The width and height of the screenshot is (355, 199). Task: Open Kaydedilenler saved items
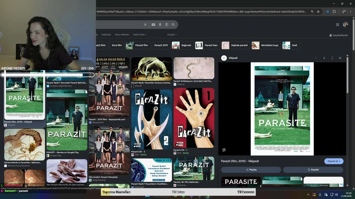tap(339, 35)
